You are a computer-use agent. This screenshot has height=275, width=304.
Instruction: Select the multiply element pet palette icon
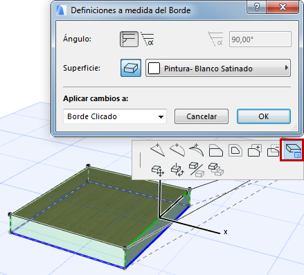coord(216,170)
